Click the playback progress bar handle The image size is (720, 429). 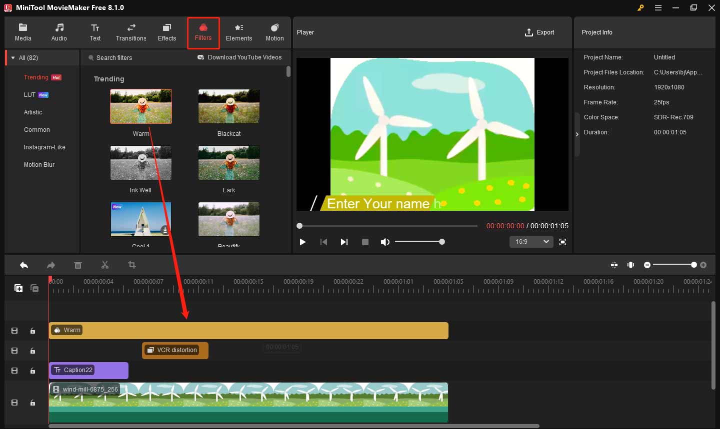point(299,226)
